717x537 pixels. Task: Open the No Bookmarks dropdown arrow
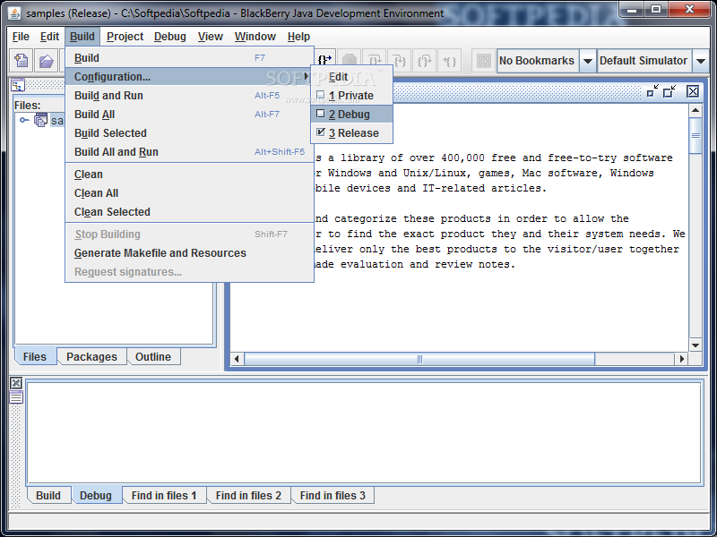(x=588, y=61)
